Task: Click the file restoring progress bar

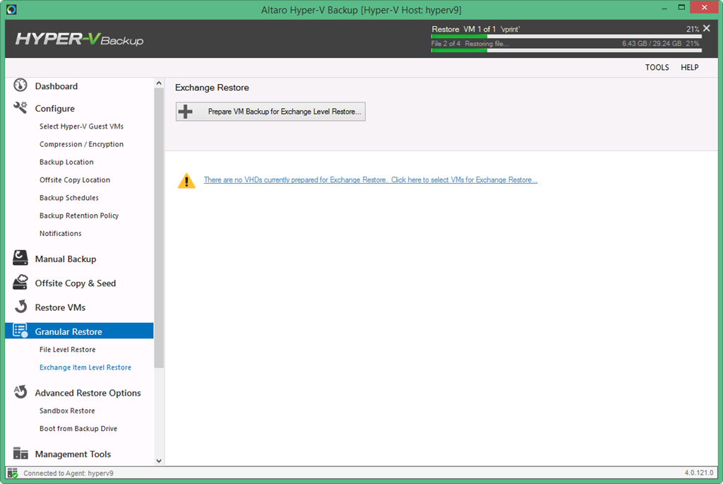Action: tap(566, 51)
